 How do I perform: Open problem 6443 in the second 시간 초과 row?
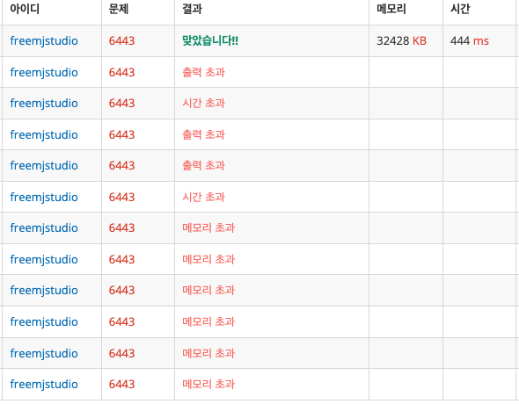point(121,197)
